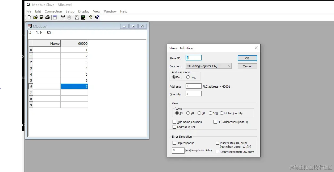The height and width of the screenshot is (172, 334).
Task: Click the Name column header
Action: 47,43
